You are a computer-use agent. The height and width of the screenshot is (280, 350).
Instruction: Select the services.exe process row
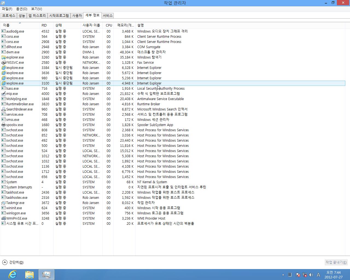point(173,114)
